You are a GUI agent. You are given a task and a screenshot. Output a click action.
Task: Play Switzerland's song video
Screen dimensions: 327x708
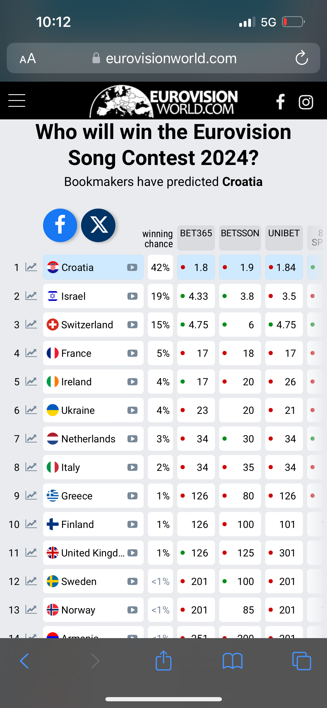coord(132,325)
